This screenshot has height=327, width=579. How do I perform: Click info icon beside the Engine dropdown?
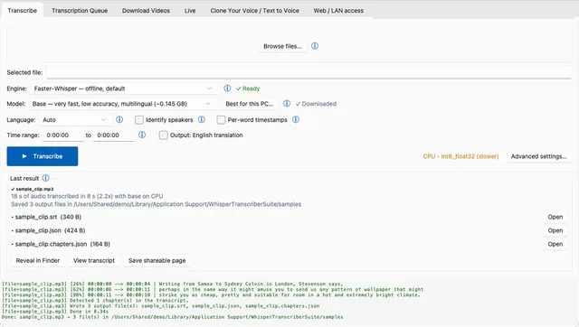227,89
